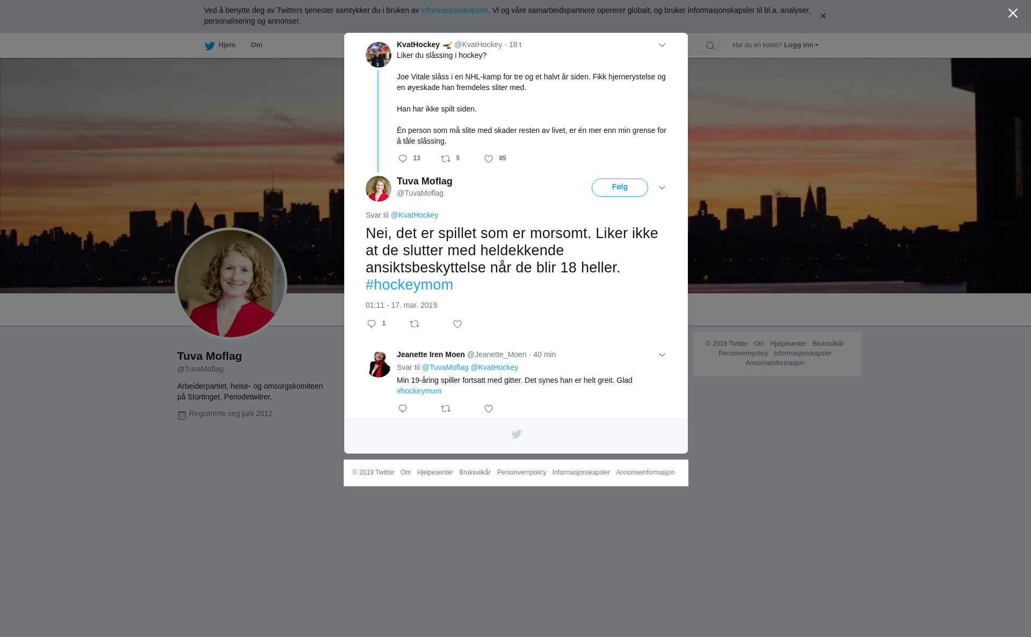Open more options next to Følg button
The image size is (1031, 637).
point(662,188)
